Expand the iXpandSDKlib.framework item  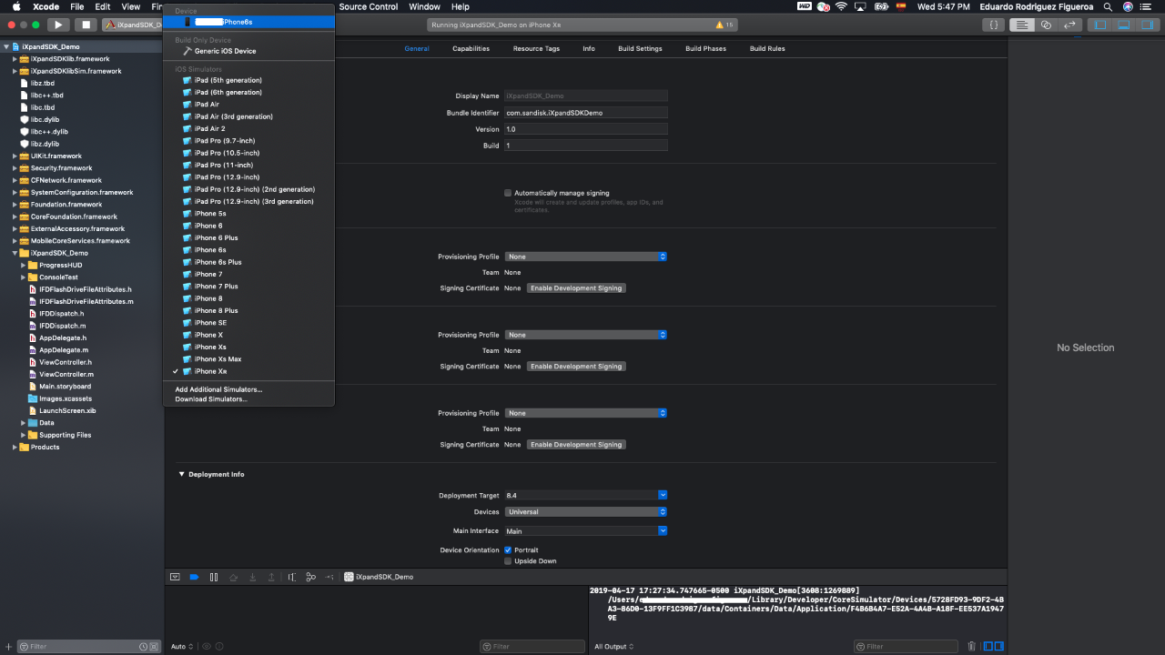tap(15, 58)
